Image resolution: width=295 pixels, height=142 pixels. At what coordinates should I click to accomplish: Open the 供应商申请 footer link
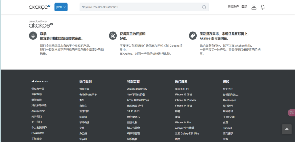pyautogui.click(x=38, y=89)
